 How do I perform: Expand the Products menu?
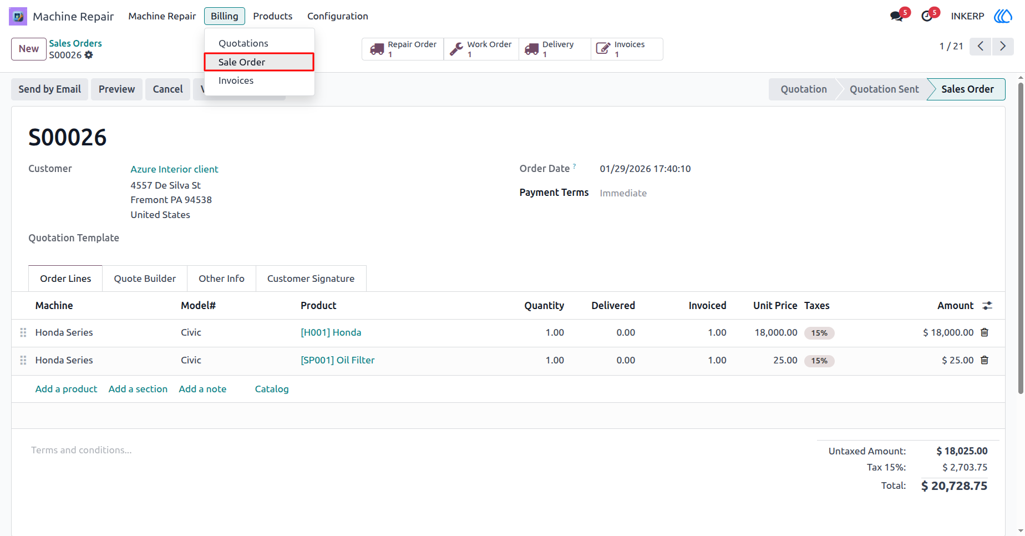click(x=272, y=16)
